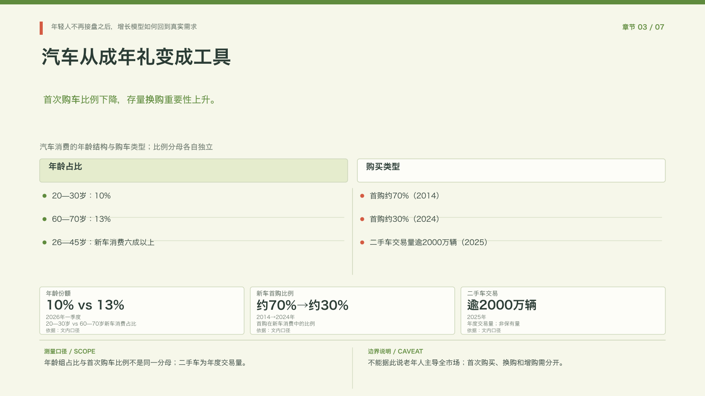
Task: Select the bullet 二手车交易量逾2000万辆（2025）
Action: point(428,242)
